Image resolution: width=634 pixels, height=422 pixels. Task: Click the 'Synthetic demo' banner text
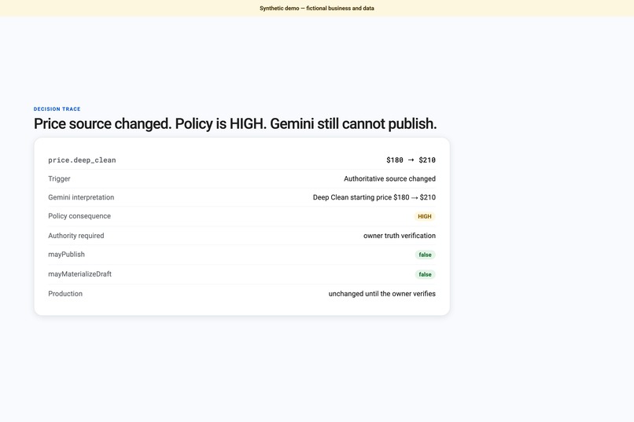coord(316,8)
